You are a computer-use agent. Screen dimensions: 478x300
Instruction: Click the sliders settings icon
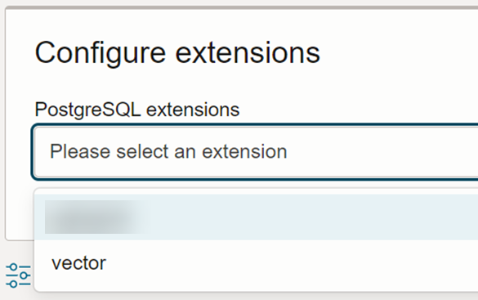click(18, 275)
